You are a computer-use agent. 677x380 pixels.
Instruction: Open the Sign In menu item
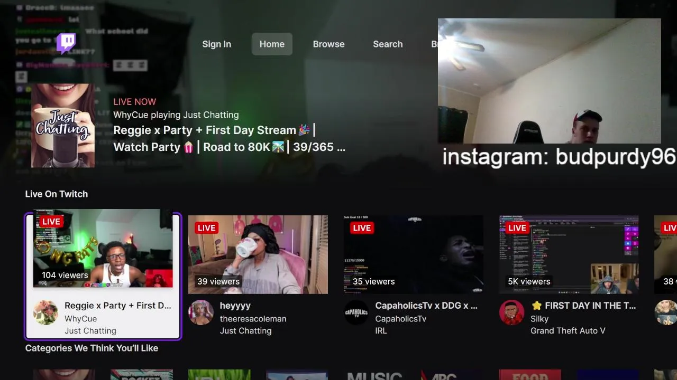216,44
